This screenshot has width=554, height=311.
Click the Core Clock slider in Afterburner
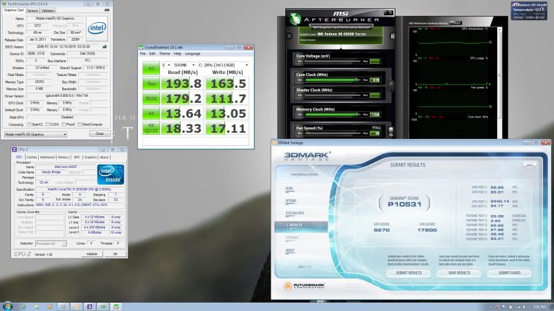tap(333, 80)
